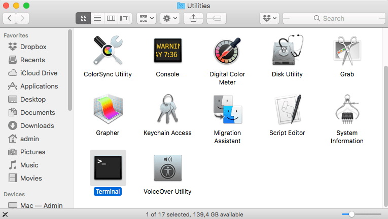Open the item arrangement dropdown

point(147,18)
